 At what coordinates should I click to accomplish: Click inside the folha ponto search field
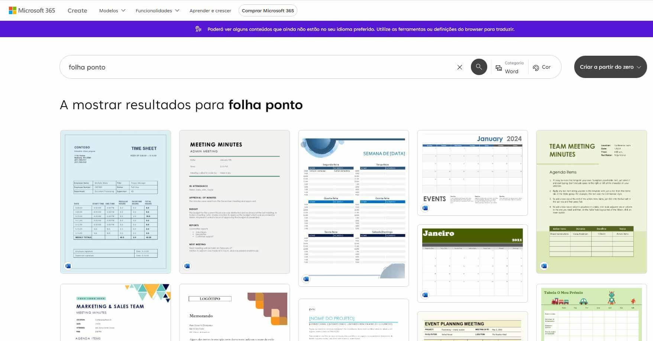tap(186, 67)
